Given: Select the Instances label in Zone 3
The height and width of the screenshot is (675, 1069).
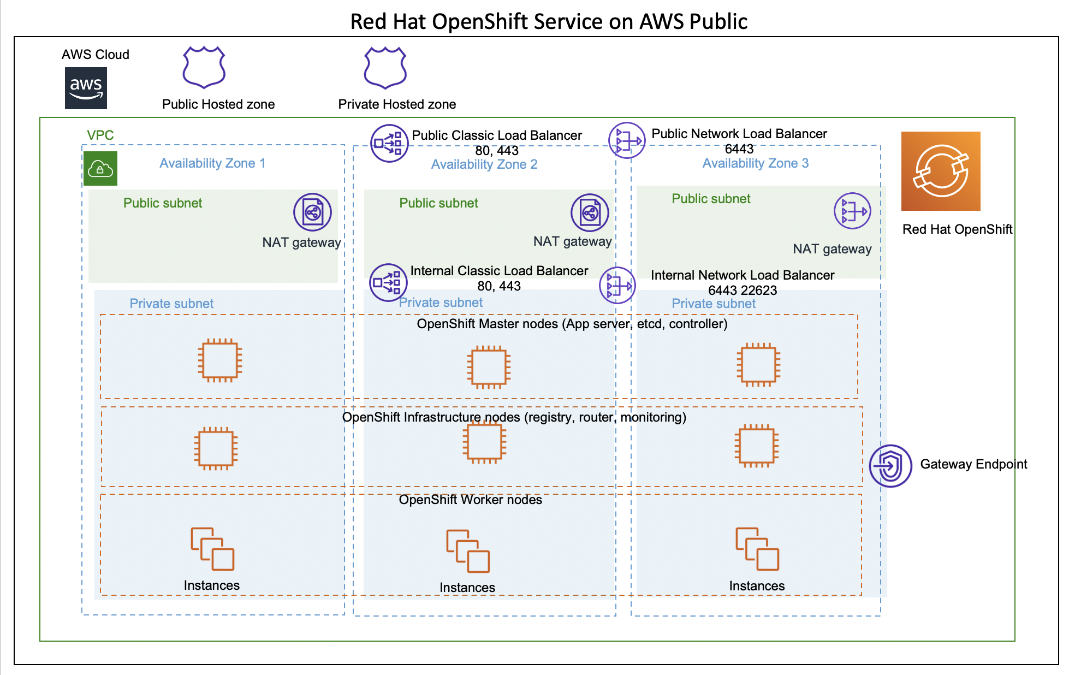Looking at the screenshot, I should point(757,586).
